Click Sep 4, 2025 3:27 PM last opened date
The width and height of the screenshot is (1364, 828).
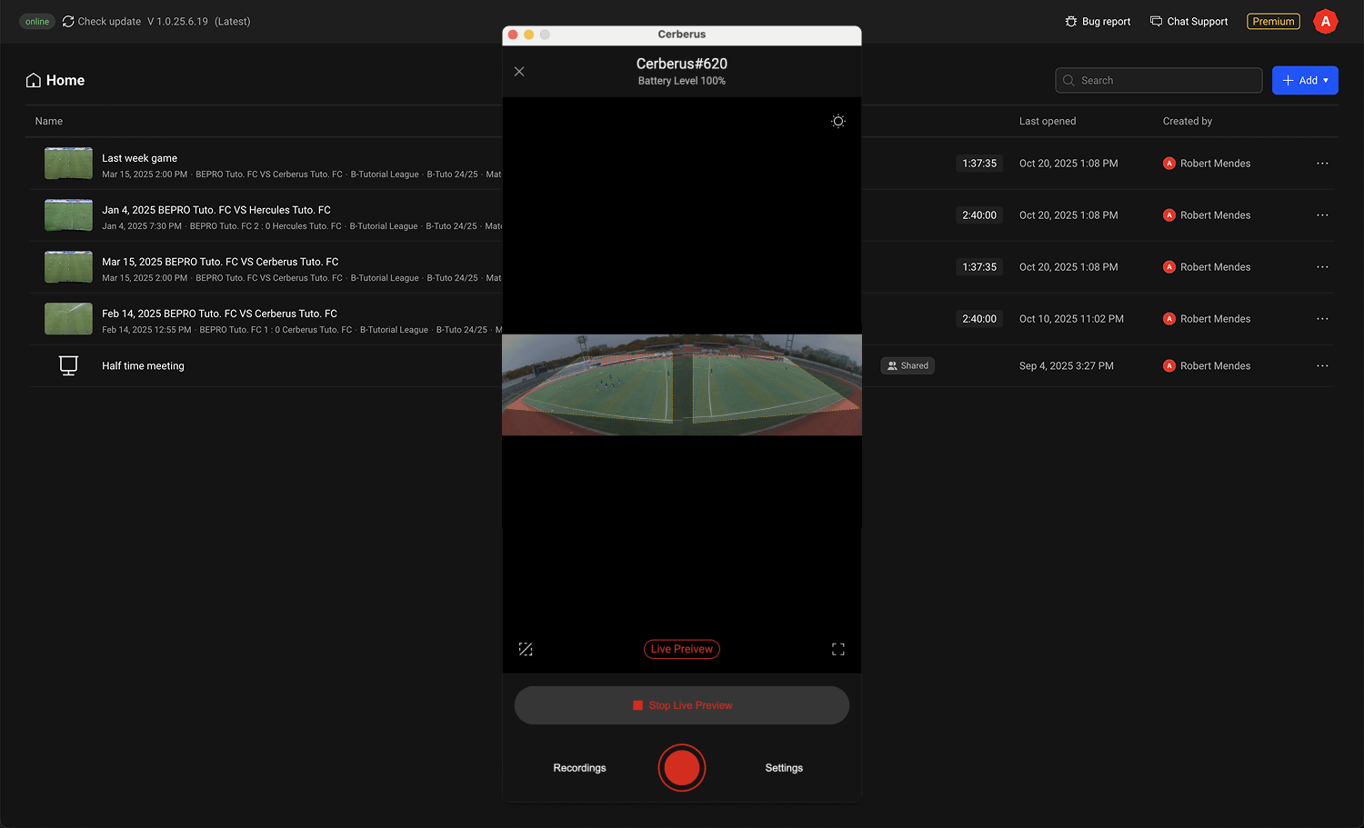point(1066,365)
